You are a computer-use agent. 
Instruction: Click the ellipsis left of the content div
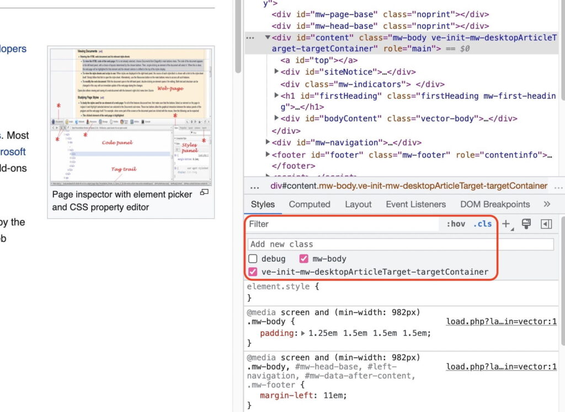click(250, 37)
